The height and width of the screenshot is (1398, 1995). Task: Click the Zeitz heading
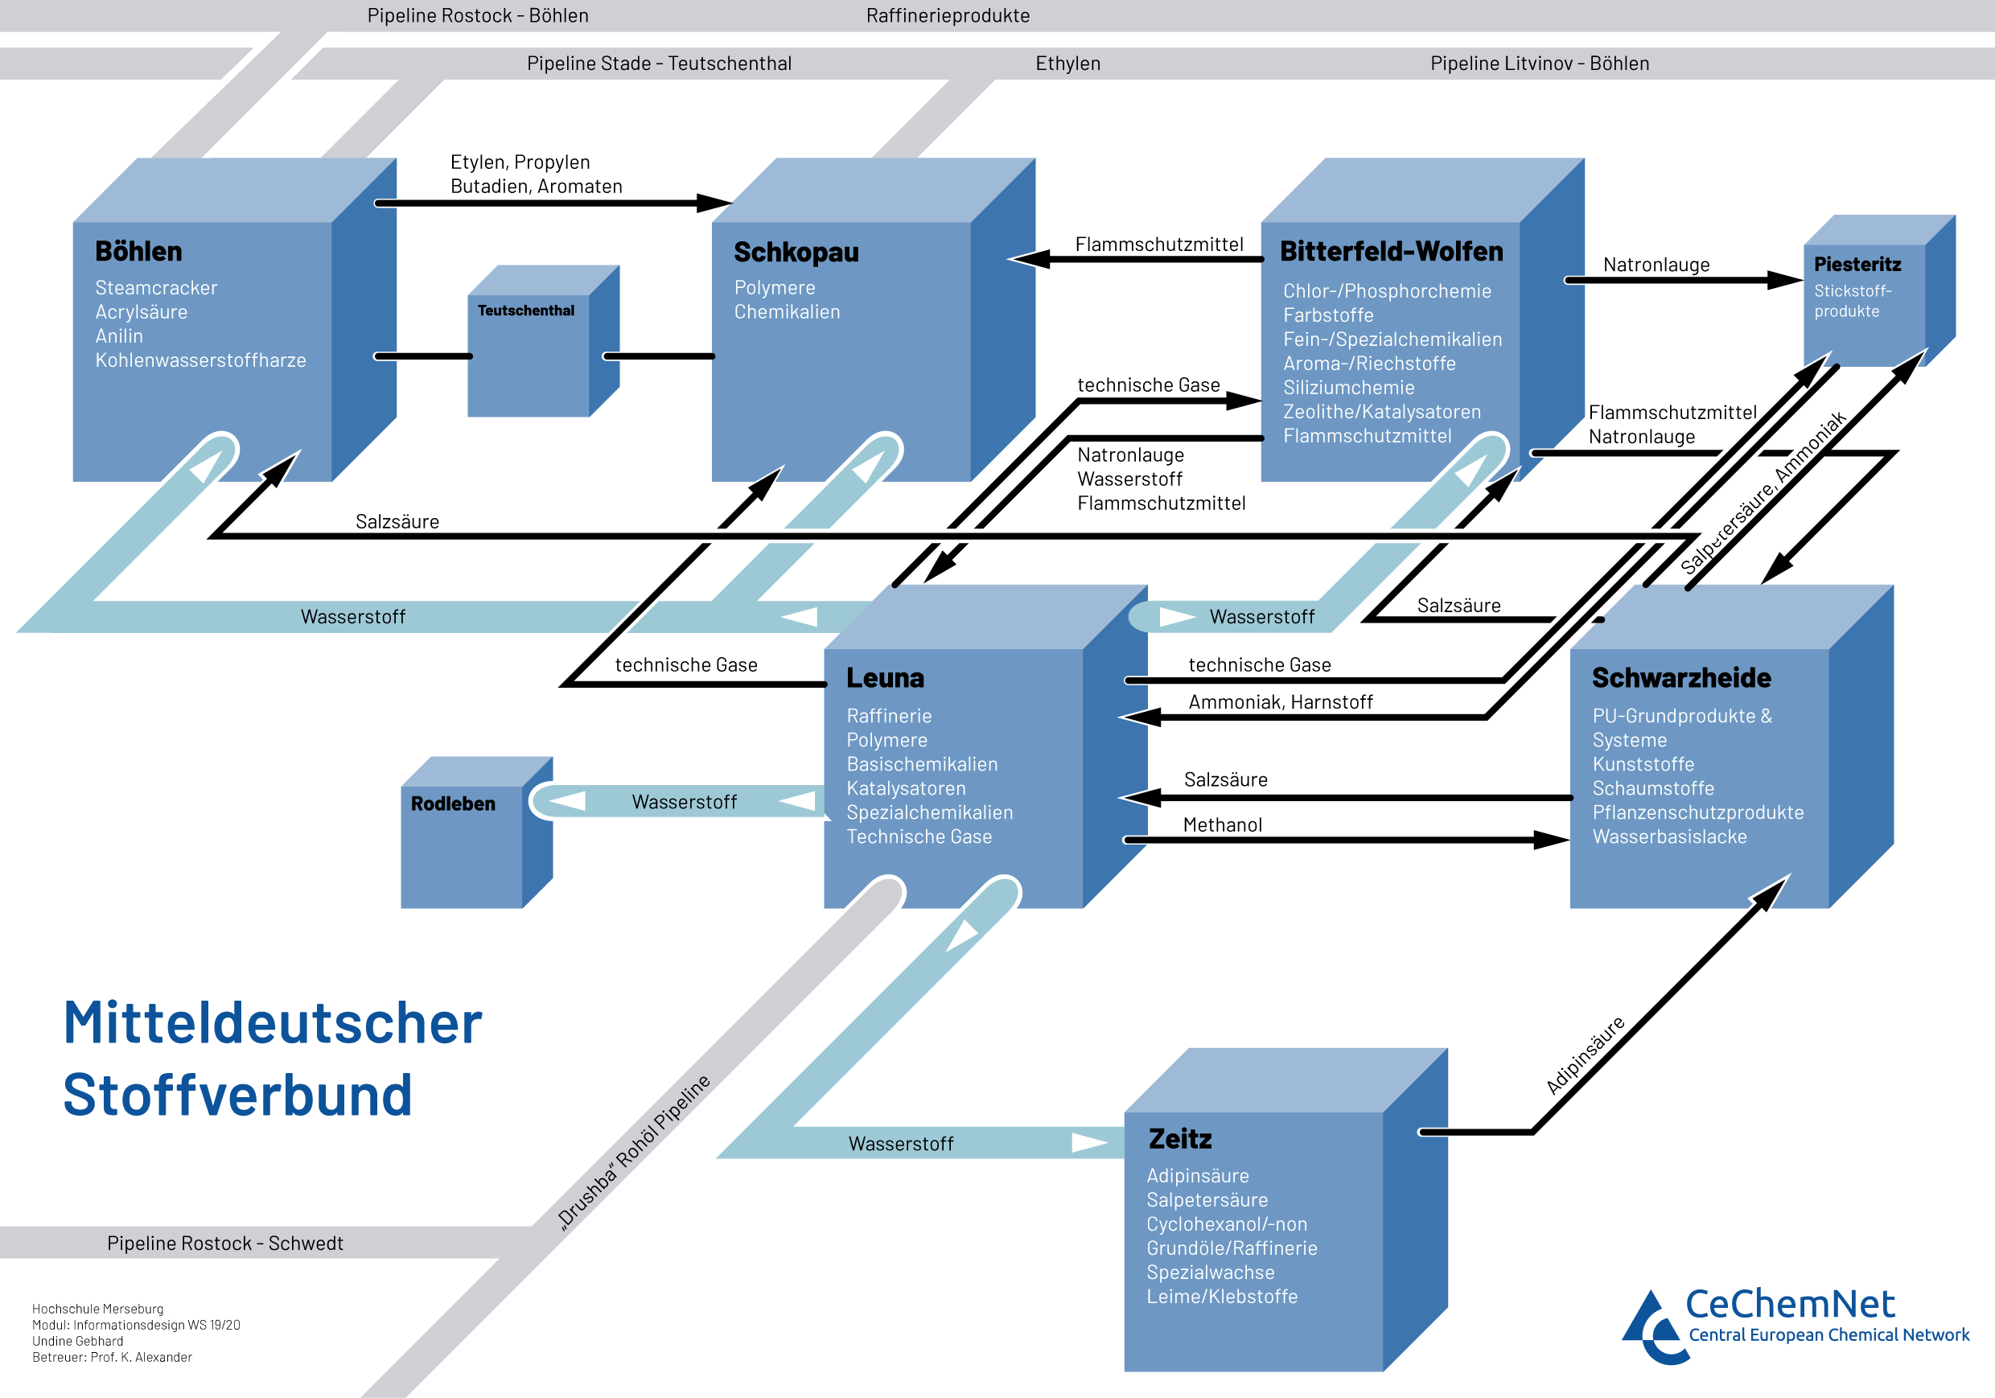(1179, 1139)
